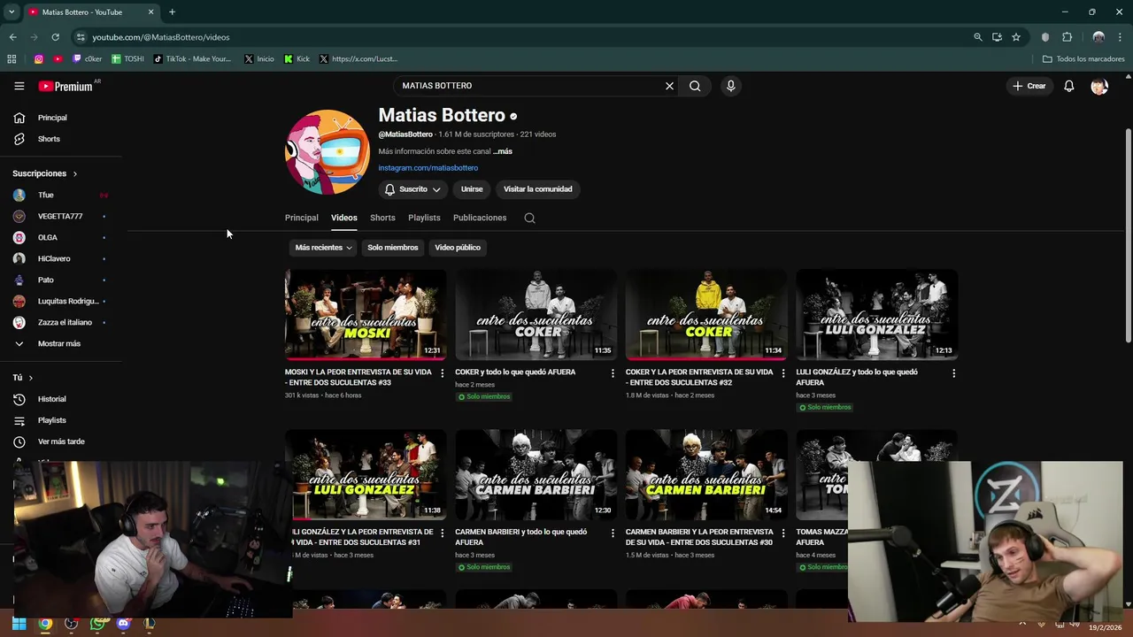Click the Matias Bottero channel avatar

pyautogui.click(x=328, y=152)
